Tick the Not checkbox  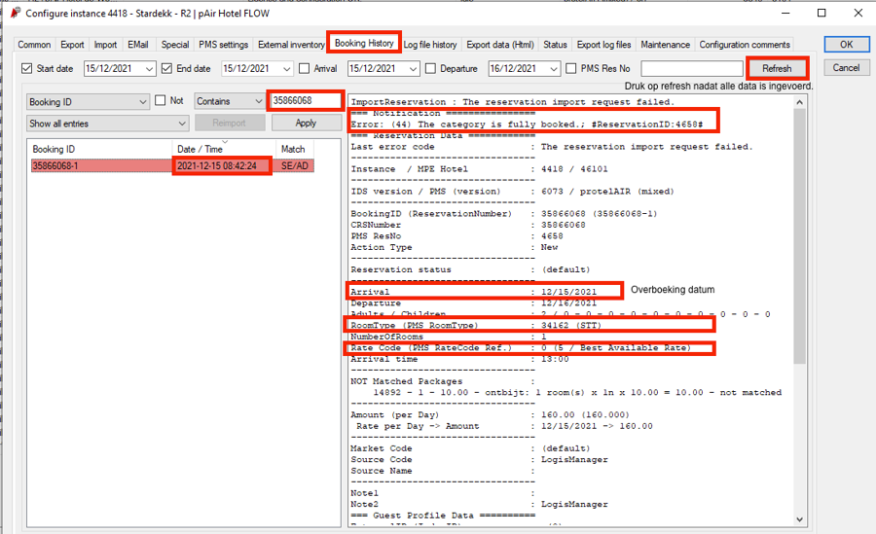(161, 100)
